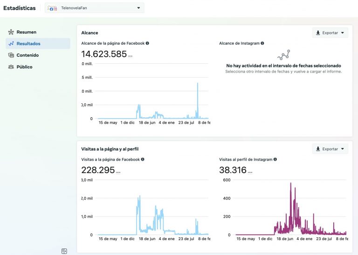The width and height of the screenshot is (358, 255).
Task: Click the Instagram profile visits purple chart
Action: pos(291,208)
